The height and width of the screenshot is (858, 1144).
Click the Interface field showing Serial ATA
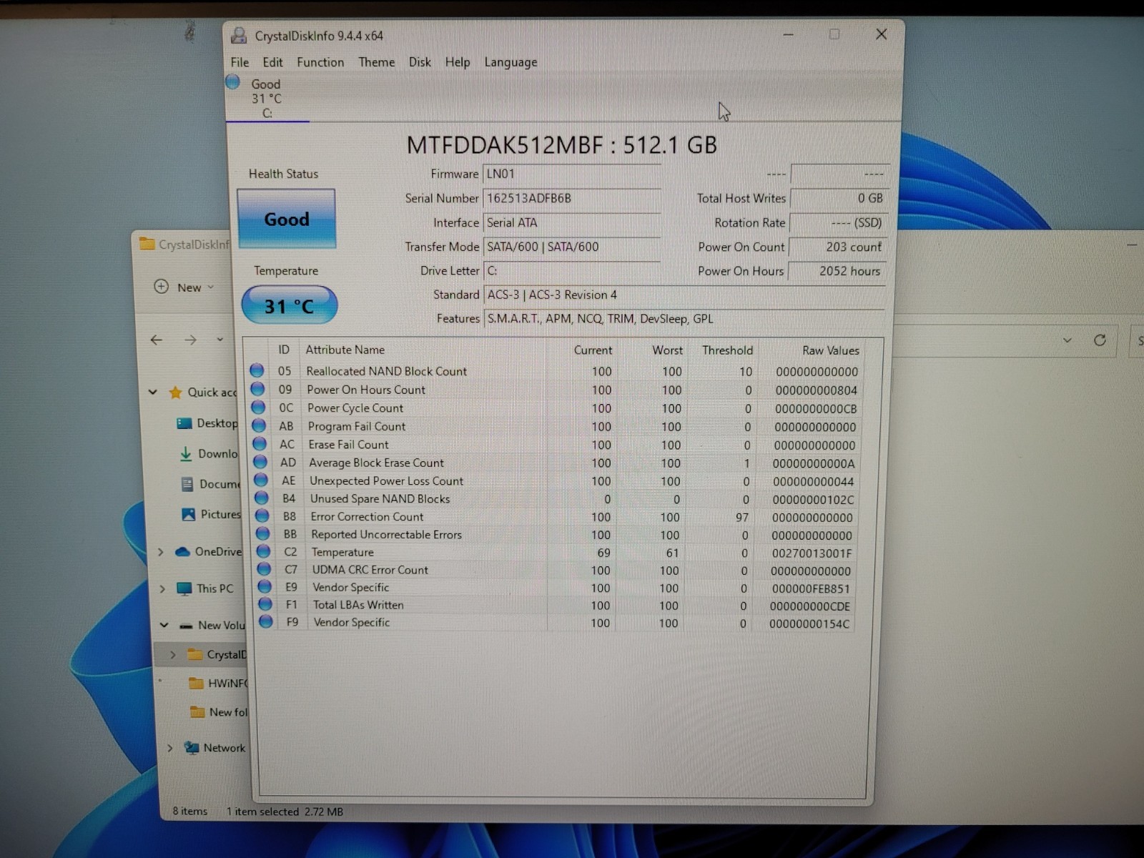pos(571,222)
